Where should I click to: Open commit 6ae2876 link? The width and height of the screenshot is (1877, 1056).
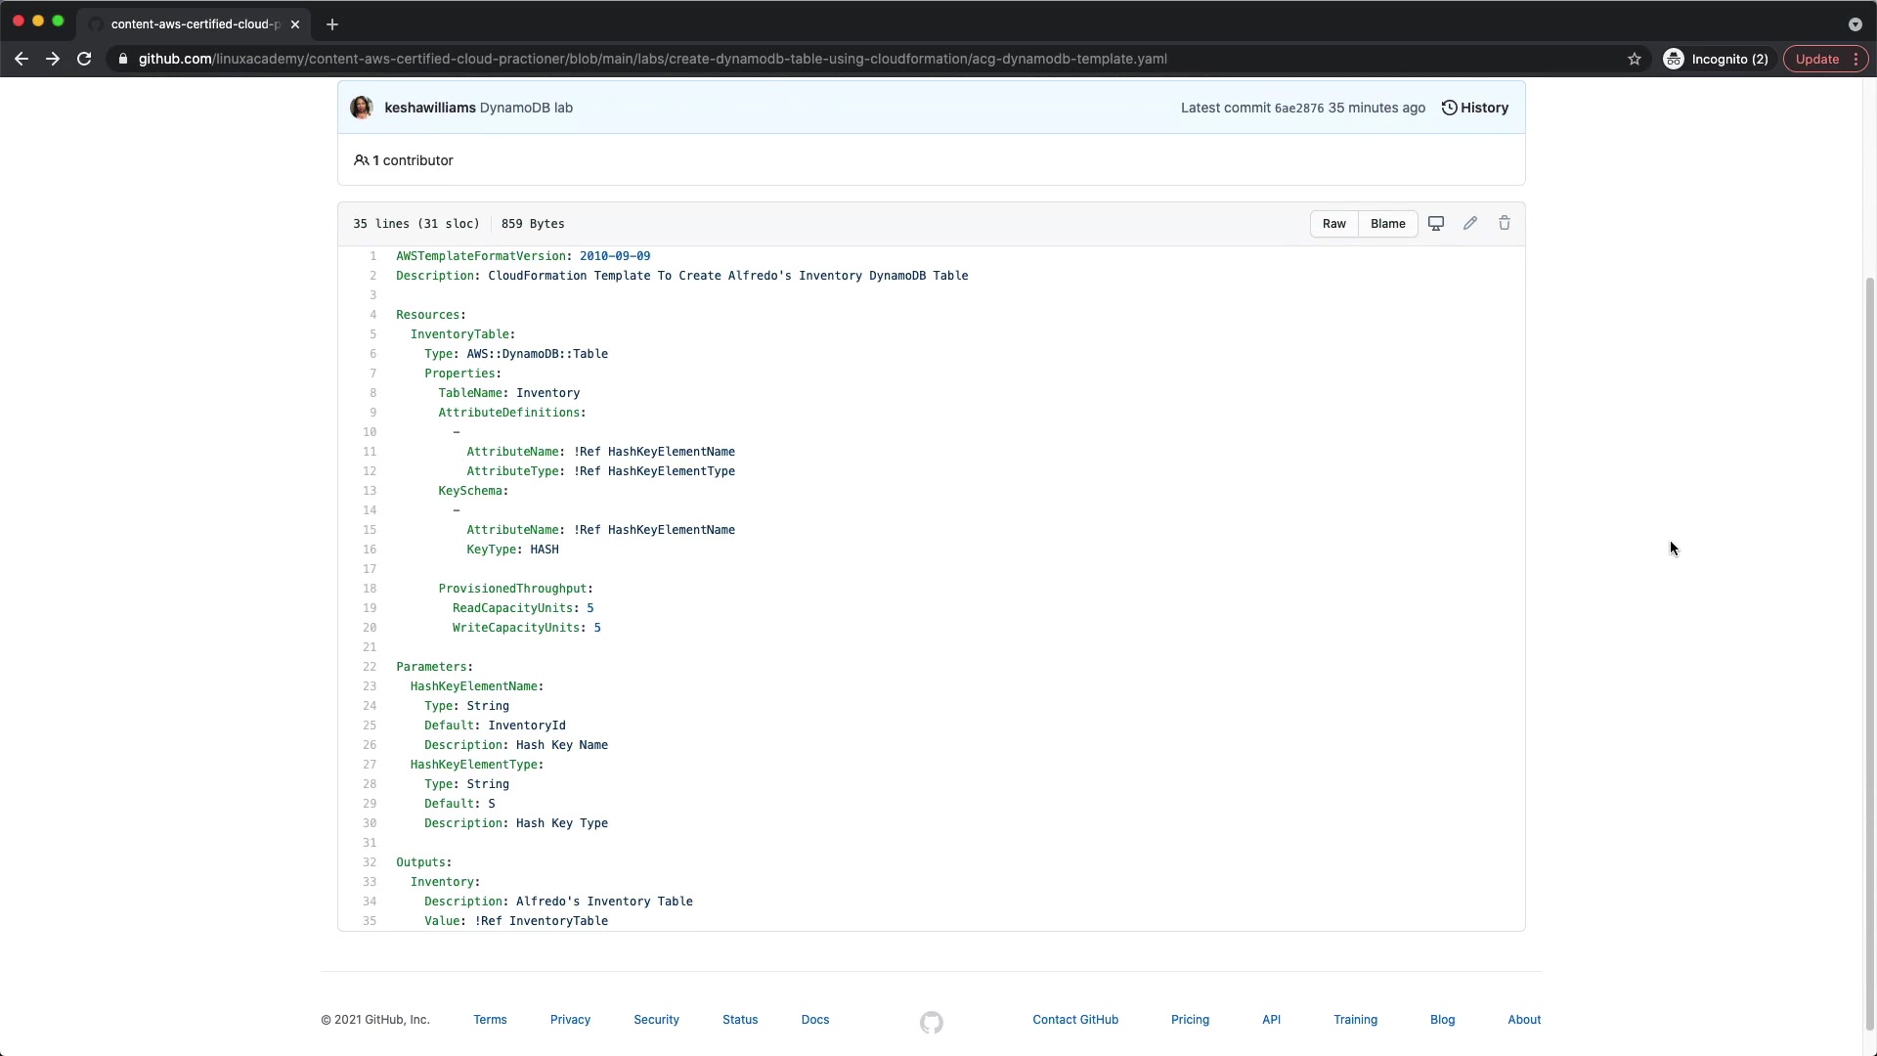[x=1298, y=109]
